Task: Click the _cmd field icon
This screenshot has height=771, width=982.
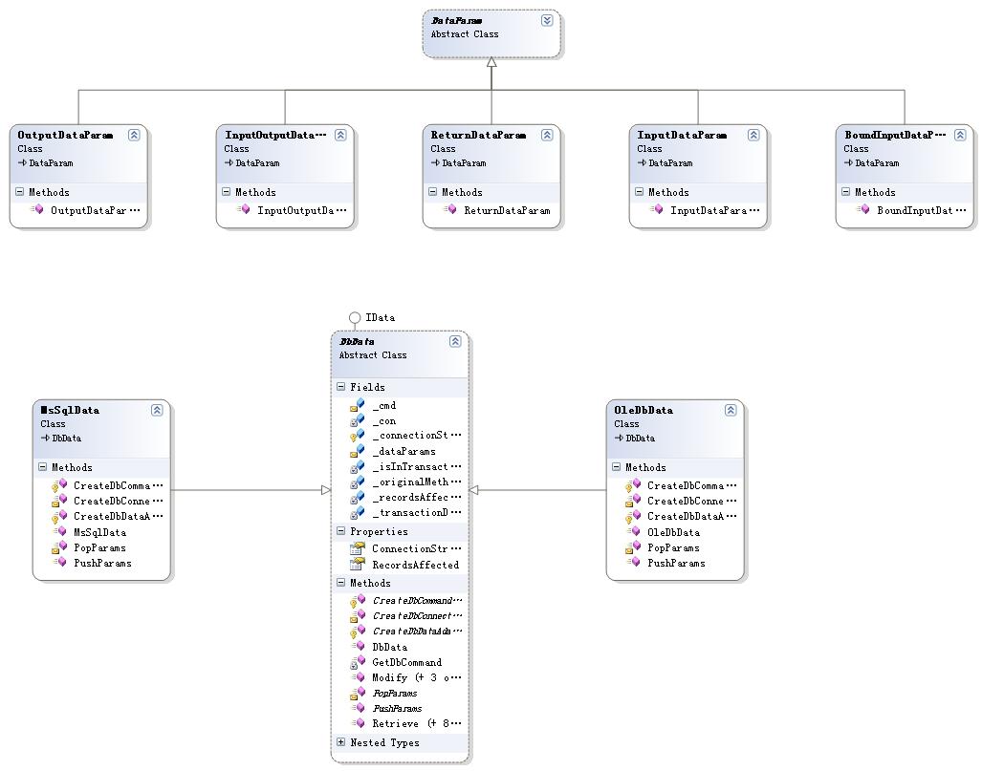Action: click(357, 406)
